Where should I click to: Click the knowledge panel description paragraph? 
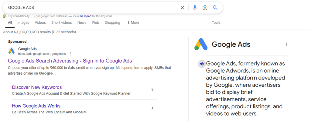click(x=245, y=89)
